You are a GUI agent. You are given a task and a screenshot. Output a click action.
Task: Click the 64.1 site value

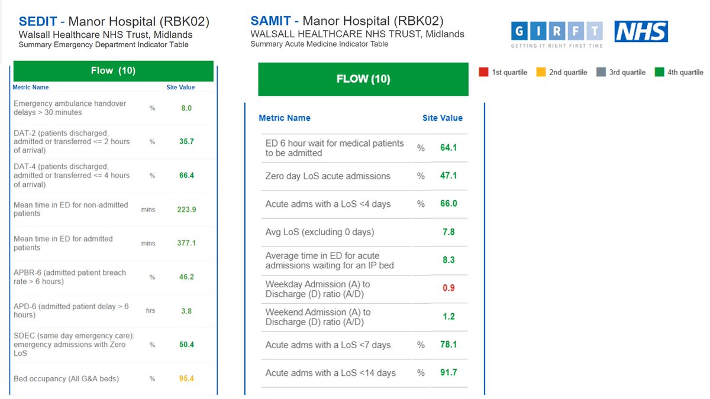[x=448, y=148]
